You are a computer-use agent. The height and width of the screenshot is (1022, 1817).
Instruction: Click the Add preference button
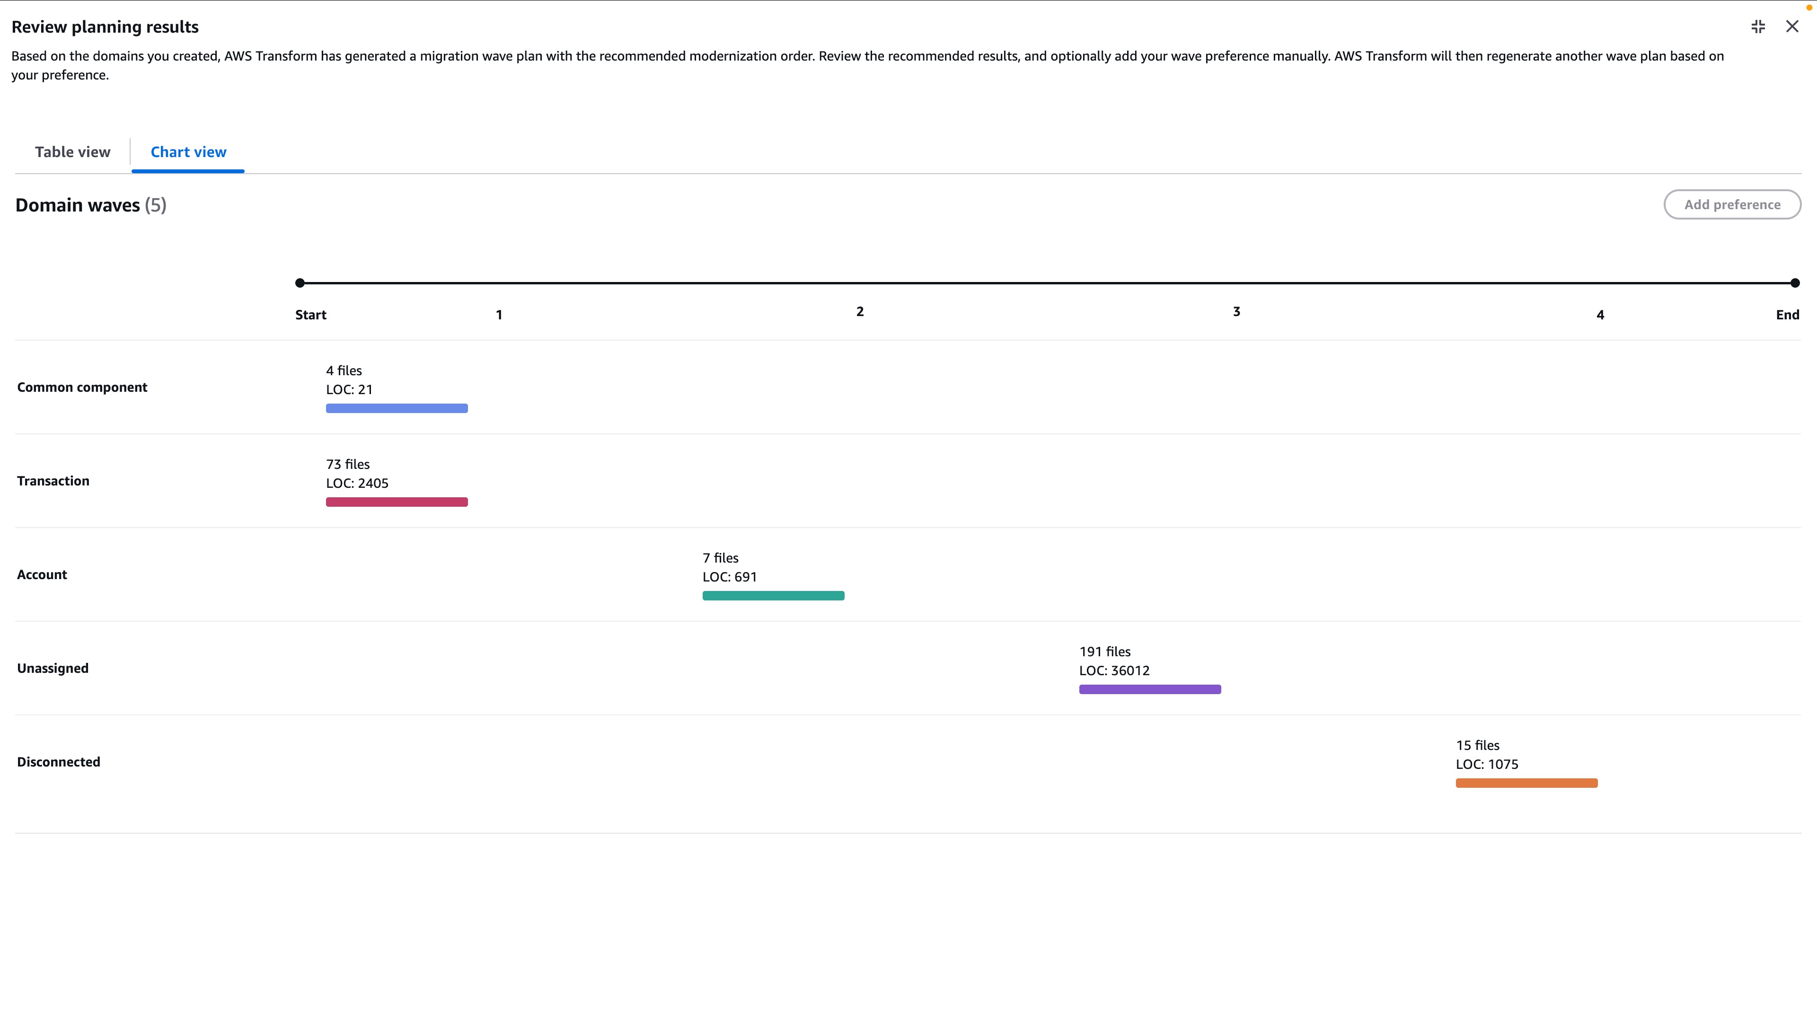pos(1732,204)
